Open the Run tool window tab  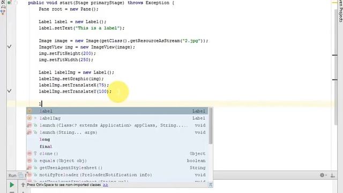tap(12, 175)
